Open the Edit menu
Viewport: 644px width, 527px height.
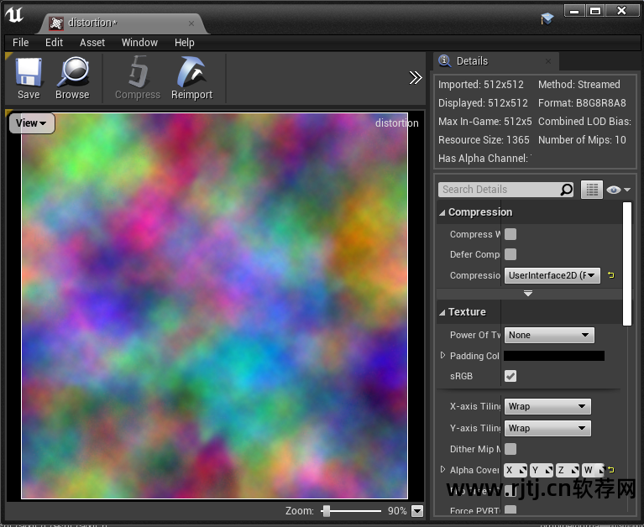click(x=54, y=43)
